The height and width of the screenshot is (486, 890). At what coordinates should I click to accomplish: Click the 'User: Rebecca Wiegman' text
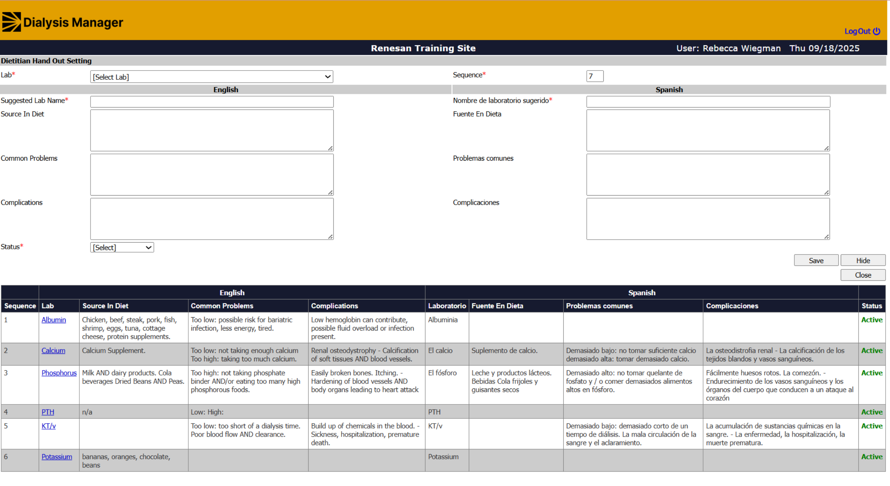[728, 48]
